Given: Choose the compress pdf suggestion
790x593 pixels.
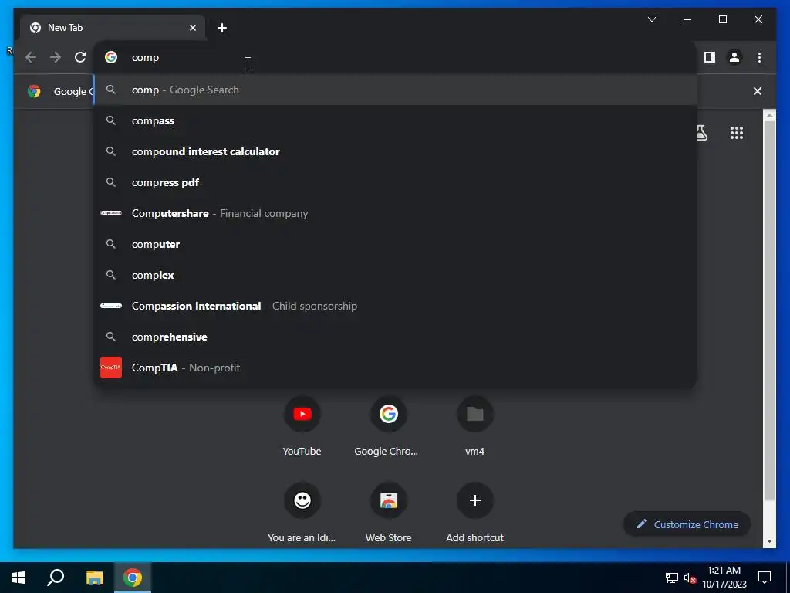Looking at the screenshot, I should 395,182.
